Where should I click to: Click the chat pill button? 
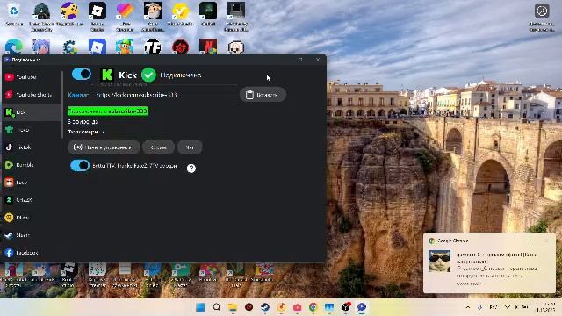(190, 147)
